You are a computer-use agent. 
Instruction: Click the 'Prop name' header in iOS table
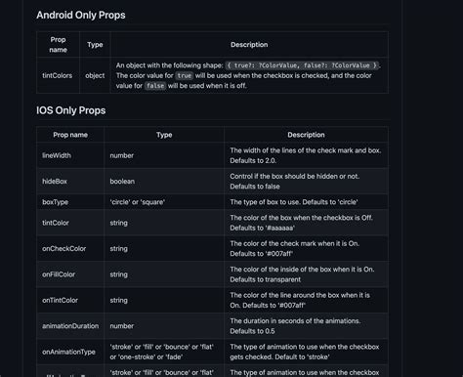pyautogui.click(x=70, y=135)
